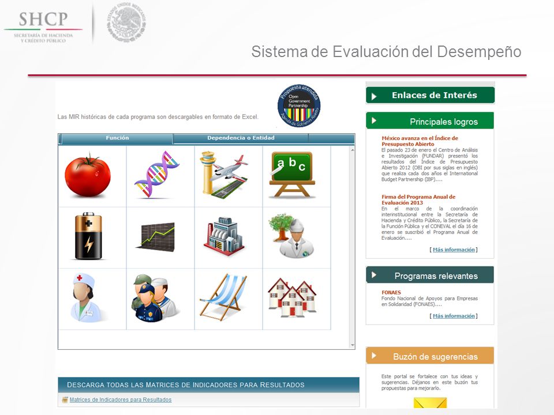
Task: Open the red factory building icon
Action: click(224, 236)
